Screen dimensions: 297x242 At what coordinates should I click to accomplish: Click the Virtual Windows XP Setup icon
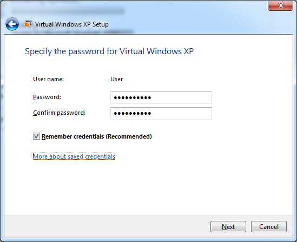click(28, 24)
